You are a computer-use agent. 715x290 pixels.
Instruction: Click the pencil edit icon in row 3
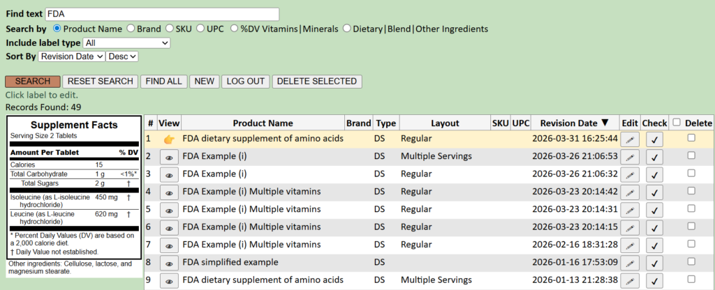pos(630,175)
